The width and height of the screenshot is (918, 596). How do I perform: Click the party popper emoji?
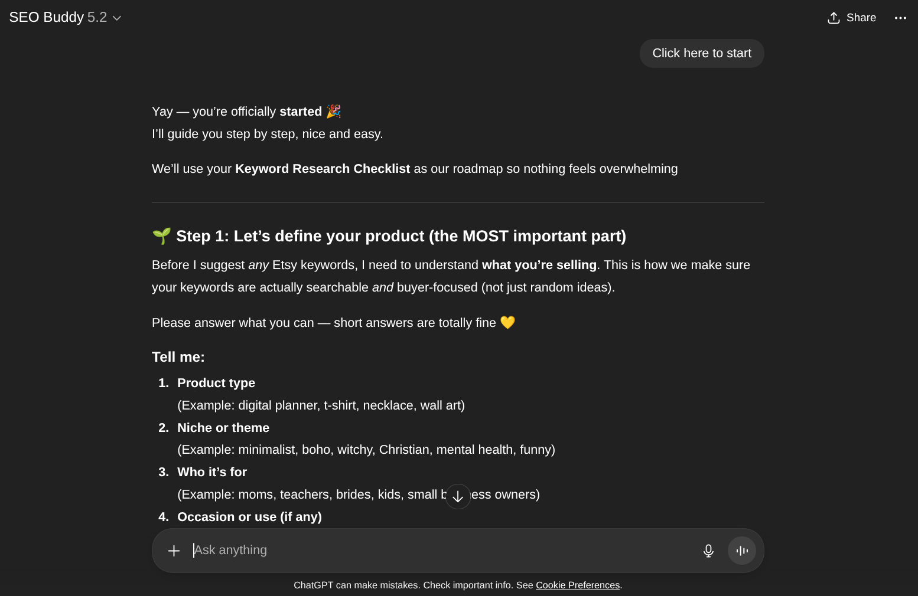pyautogui.click(x=334, y=112)
